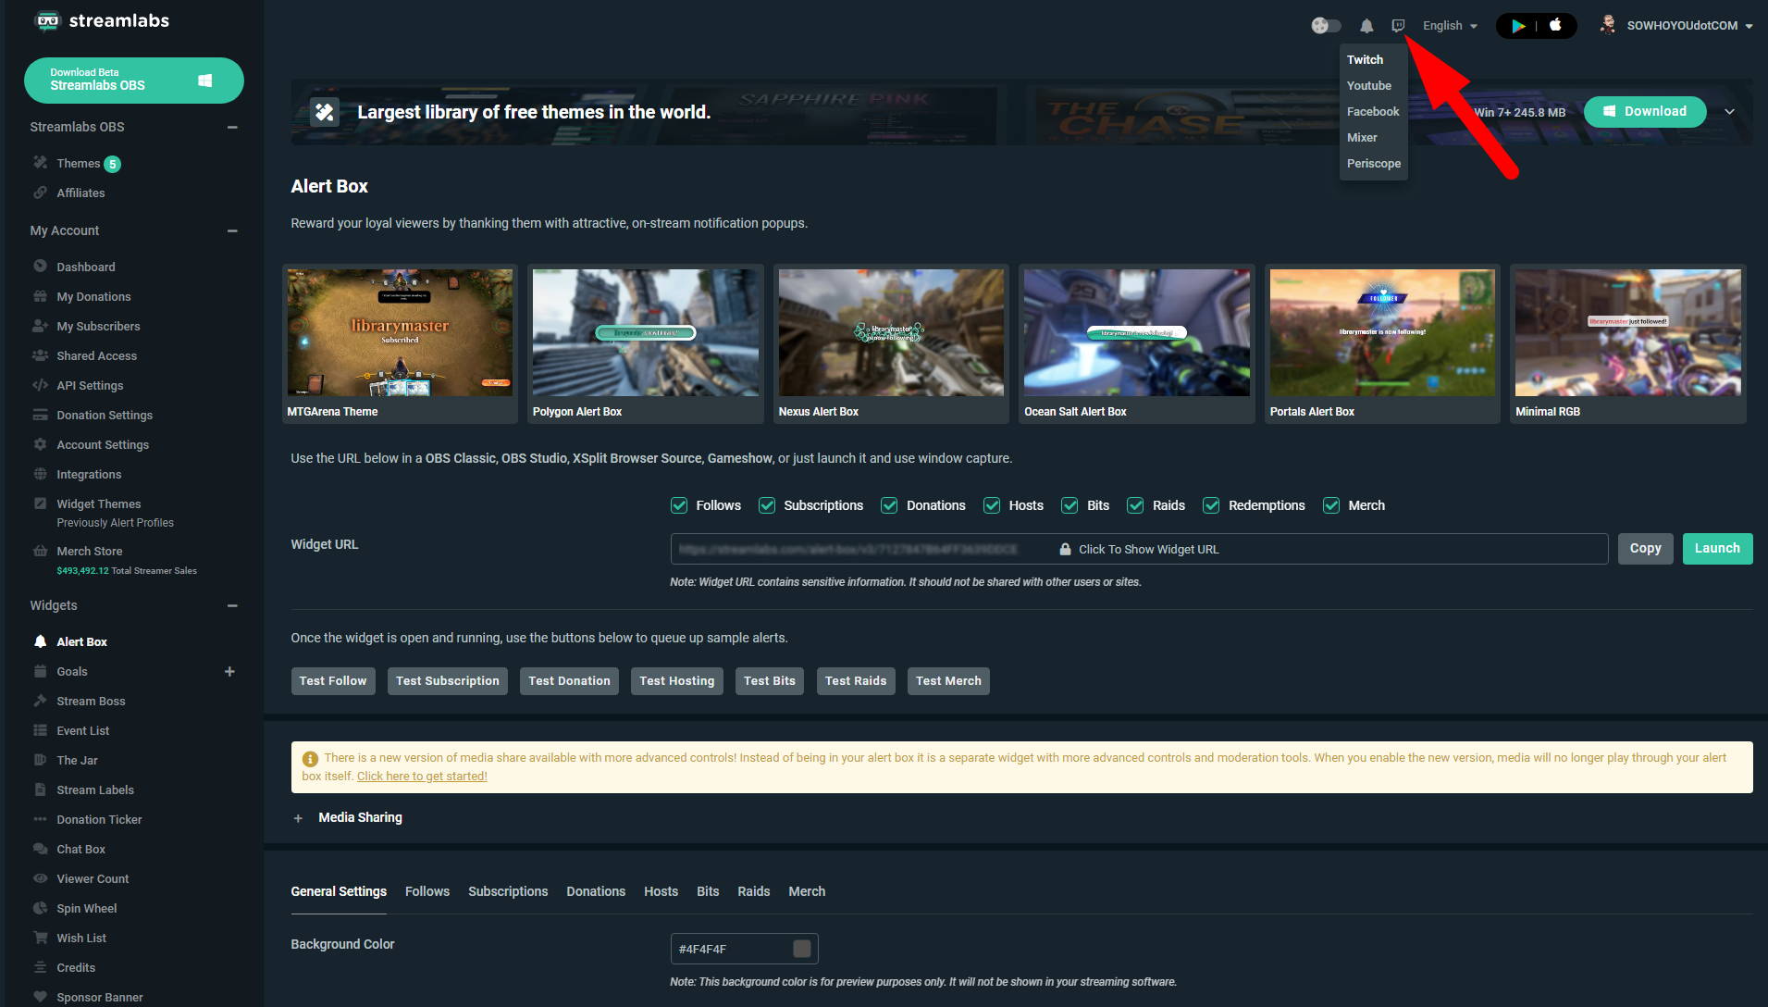1768x1007 pixels.
Task: Launch the alert box widget
Action: (1717, 549)
